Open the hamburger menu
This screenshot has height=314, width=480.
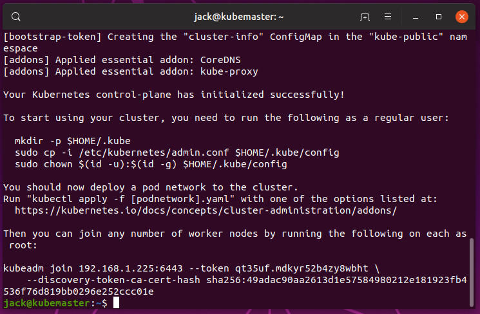388,17
